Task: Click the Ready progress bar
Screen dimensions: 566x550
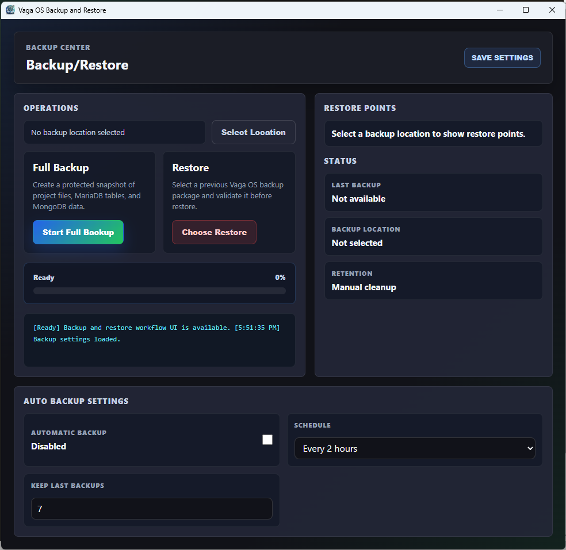Action: pyautogui.click(x=159, y=291)
